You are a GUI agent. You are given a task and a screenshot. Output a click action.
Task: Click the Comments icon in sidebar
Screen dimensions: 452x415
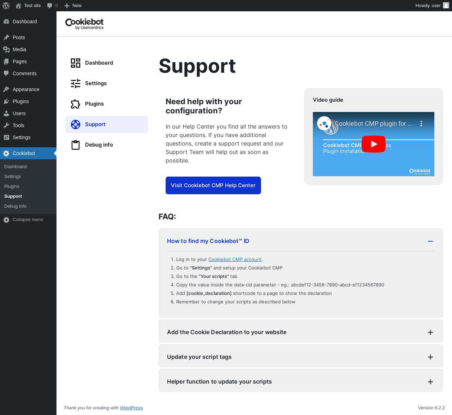click(6, 73)
